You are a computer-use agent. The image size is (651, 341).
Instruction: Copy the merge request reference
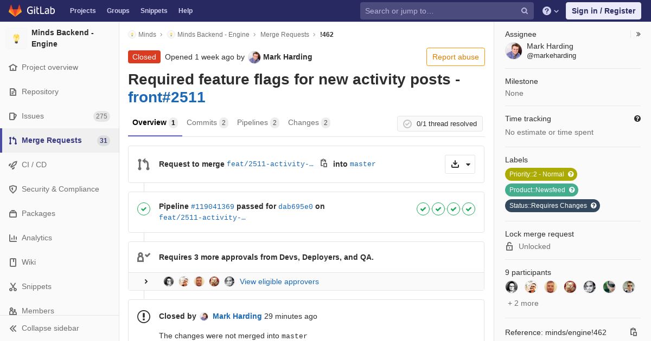point(633,332)
